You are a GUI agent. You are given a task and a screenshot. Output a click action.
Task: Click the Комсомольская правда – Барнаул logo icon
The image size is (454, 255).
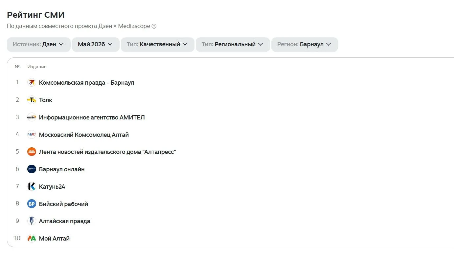(x=32, y=82)
